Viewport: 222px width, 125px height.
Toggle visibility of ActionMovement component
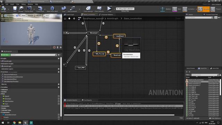[x=59, y=115]
